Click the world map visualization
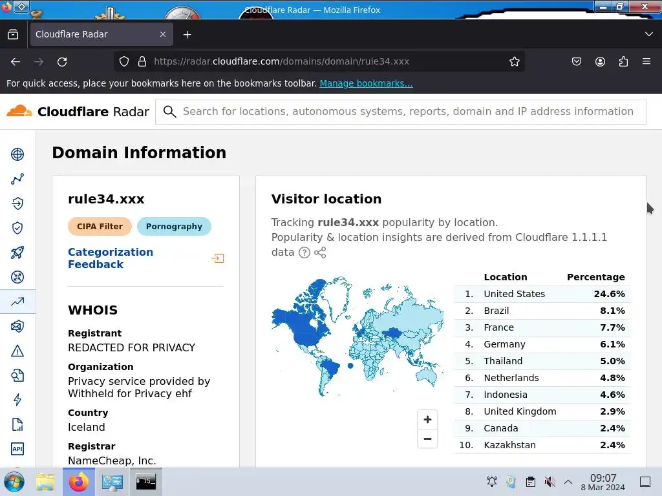This screenshot has width=662, height=496. tap(357, 336)
